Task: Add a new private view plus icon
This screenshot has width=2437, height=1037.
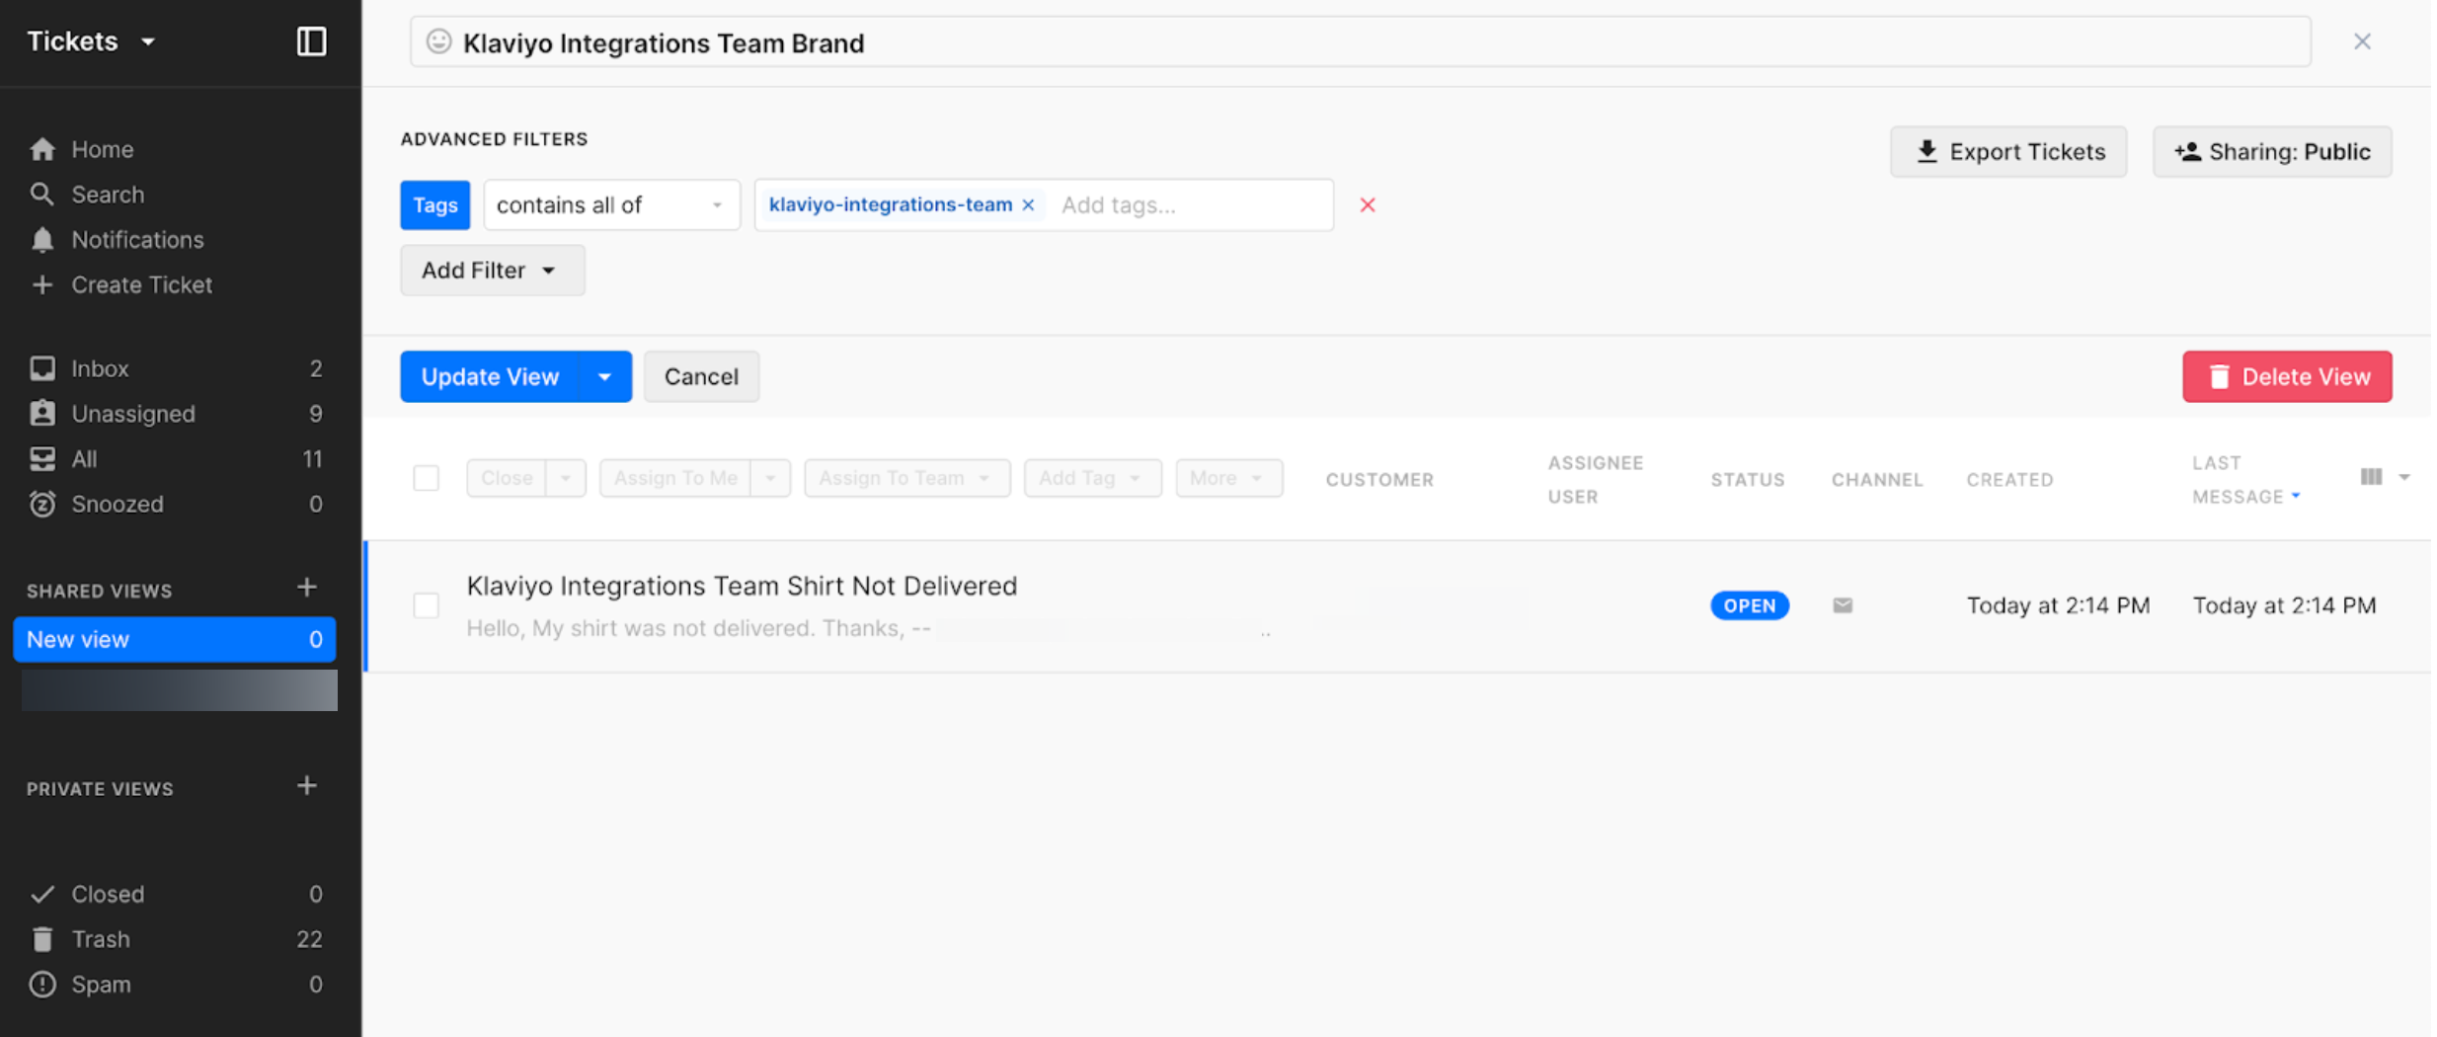Action: point(307,786)
